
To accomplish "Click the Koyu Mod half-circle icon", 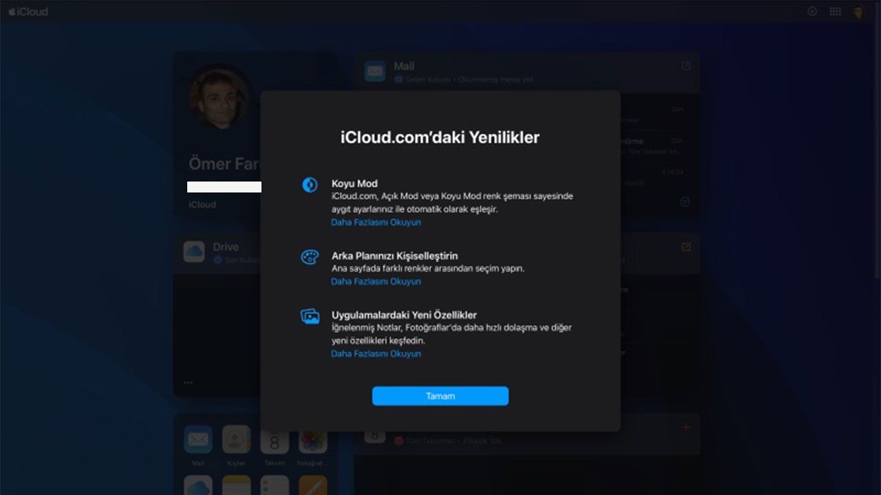I will 310,184.
